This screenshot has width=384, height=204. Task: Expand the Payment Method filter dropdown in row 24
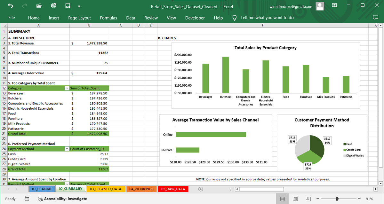[67, 149]
